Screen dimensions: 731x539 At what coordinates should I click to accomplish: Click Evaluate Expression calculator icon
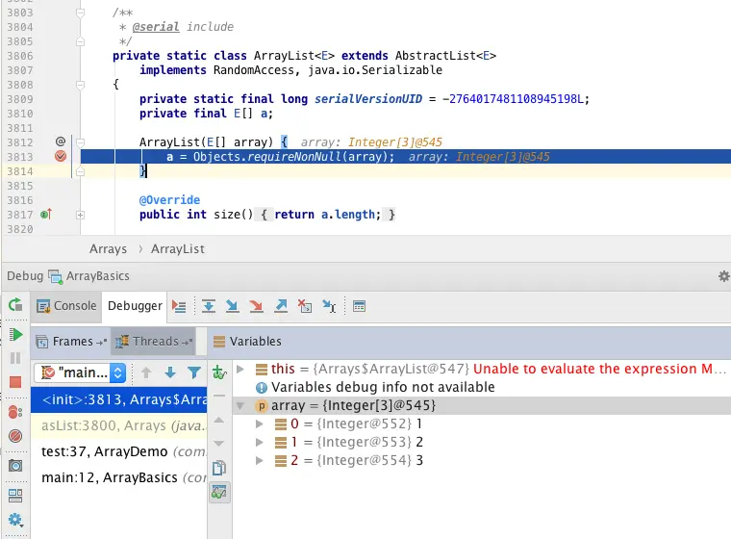click(359, 307)
